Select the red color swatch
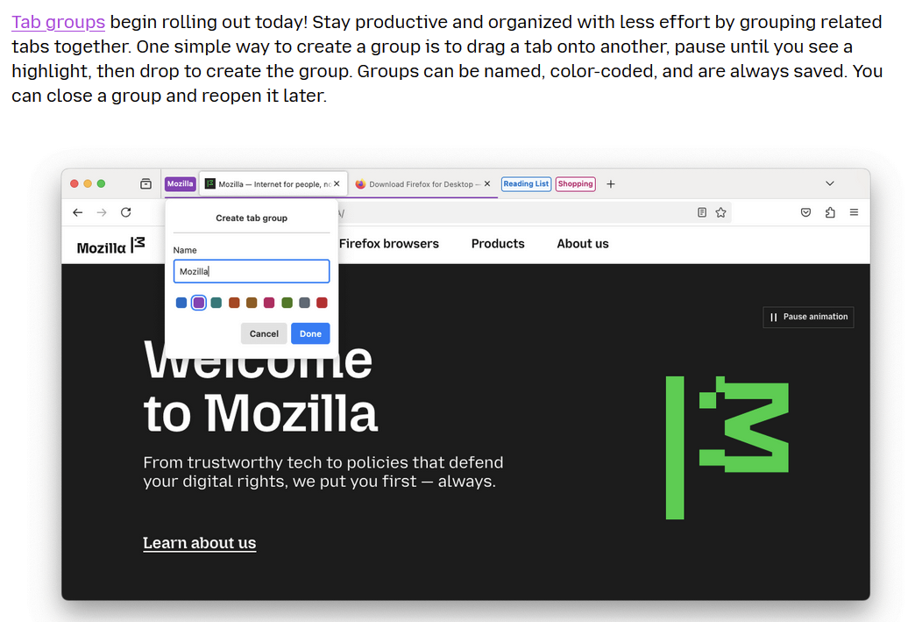Screen dimensions: 915x622 tap(322, 303)
